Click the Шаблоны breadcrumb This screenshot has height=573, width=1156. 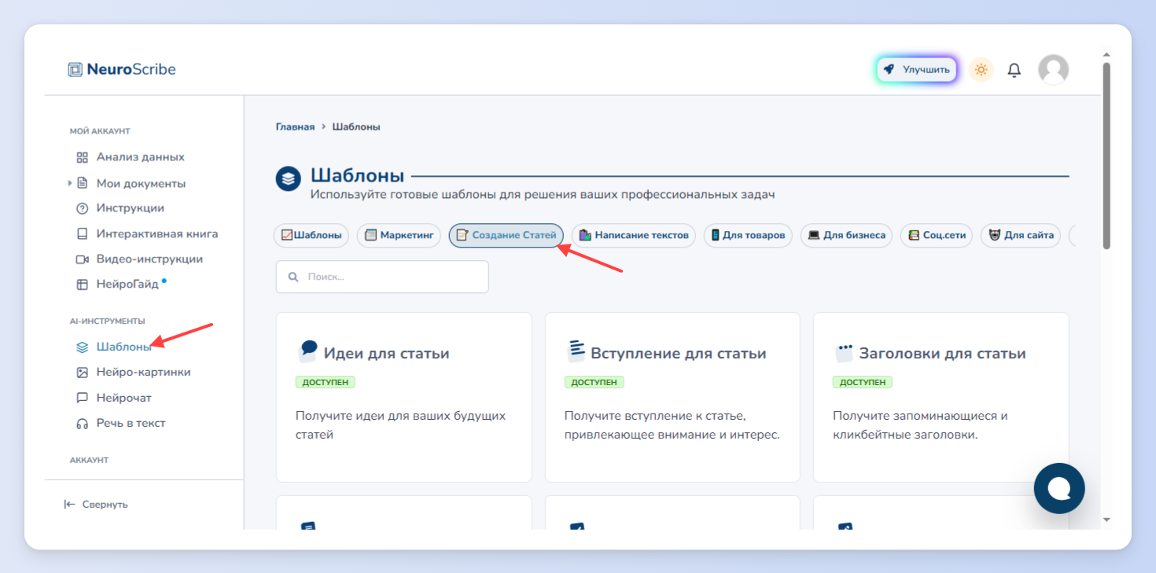coord(356,127)
